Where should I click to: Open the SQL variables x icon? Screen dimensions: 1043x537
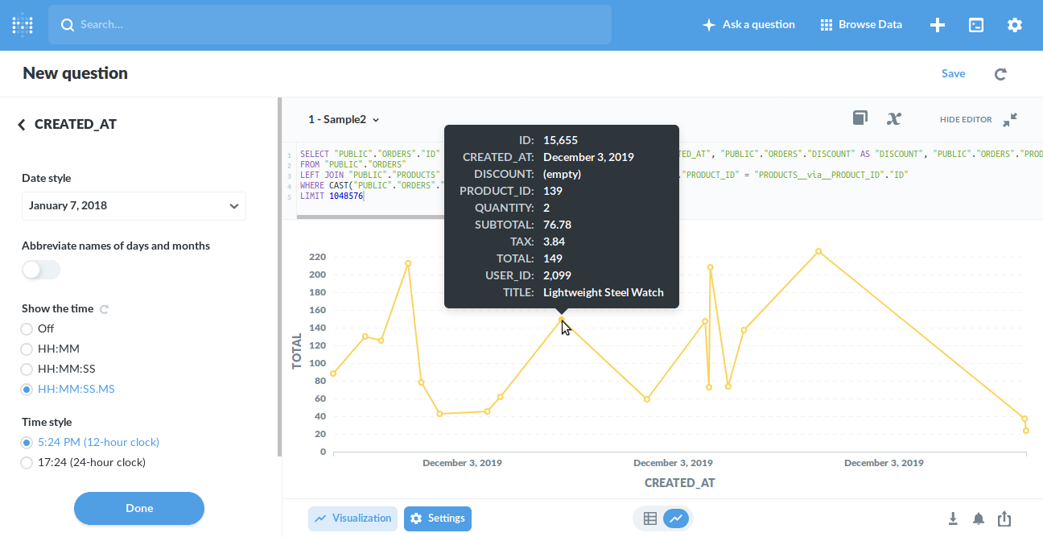893,118
